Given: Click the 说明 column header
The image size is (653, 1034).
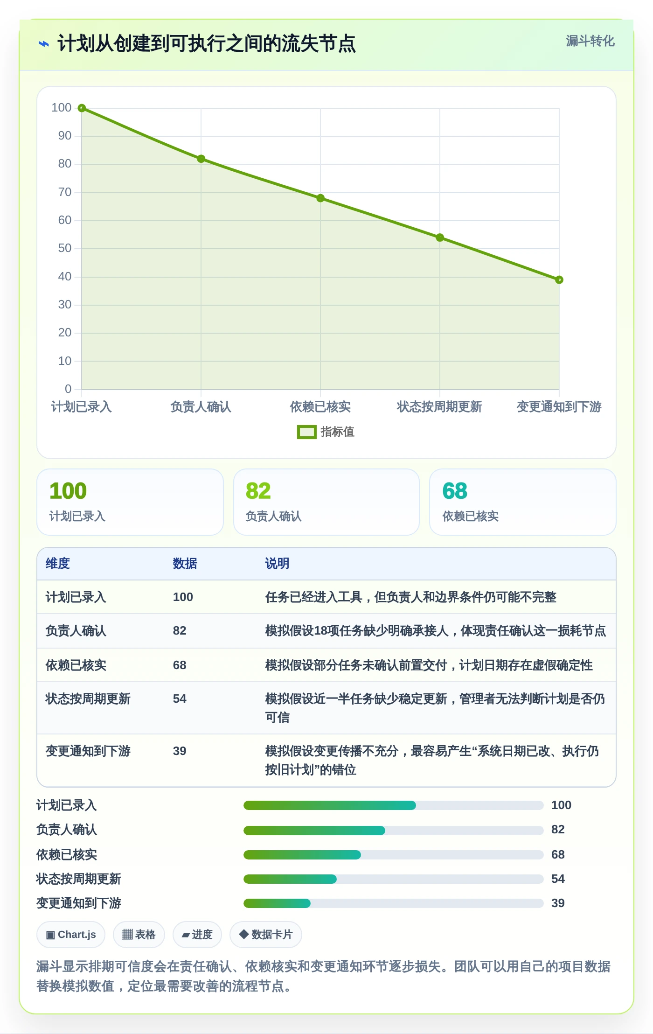Looking at the screenshot, I should click(277, 563).
